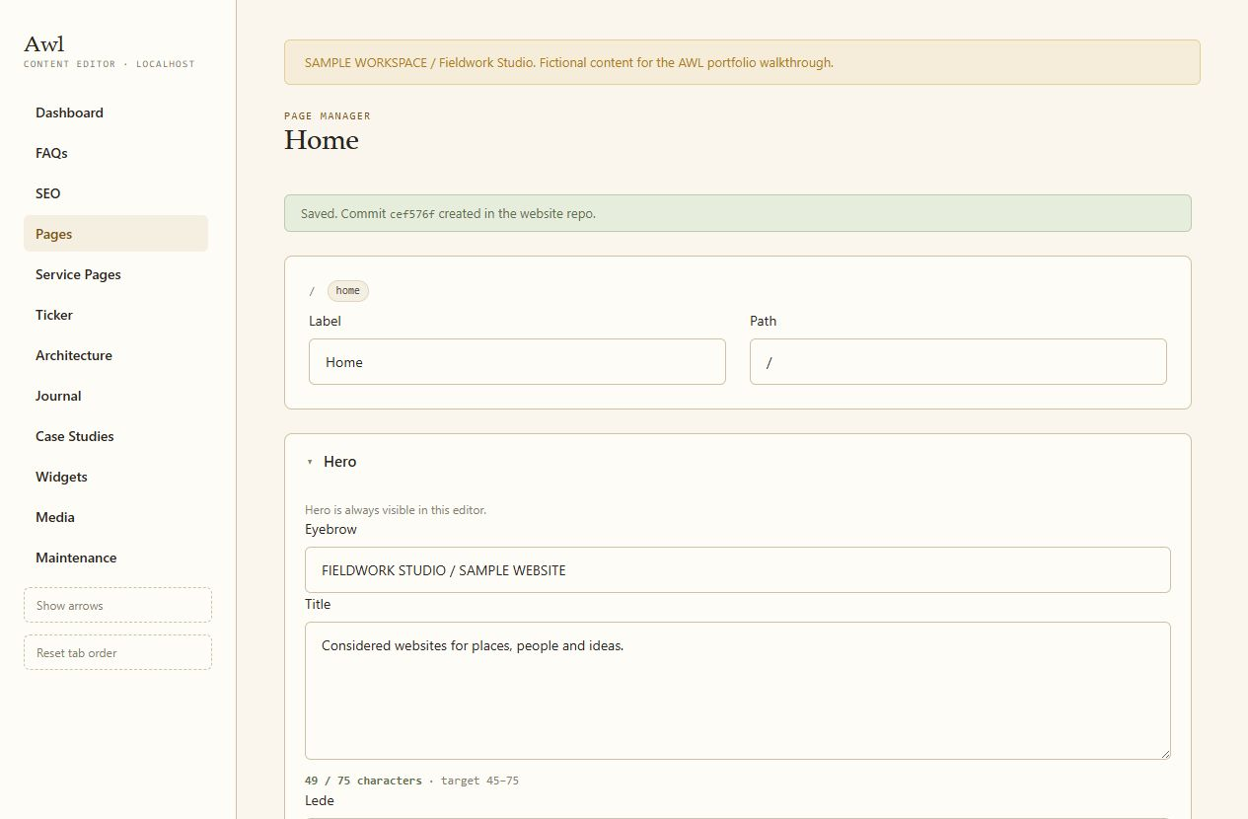Click the Page Manager breadcrumb label
The height and width of the screenshot is (819, 1248).
[328, 115]
